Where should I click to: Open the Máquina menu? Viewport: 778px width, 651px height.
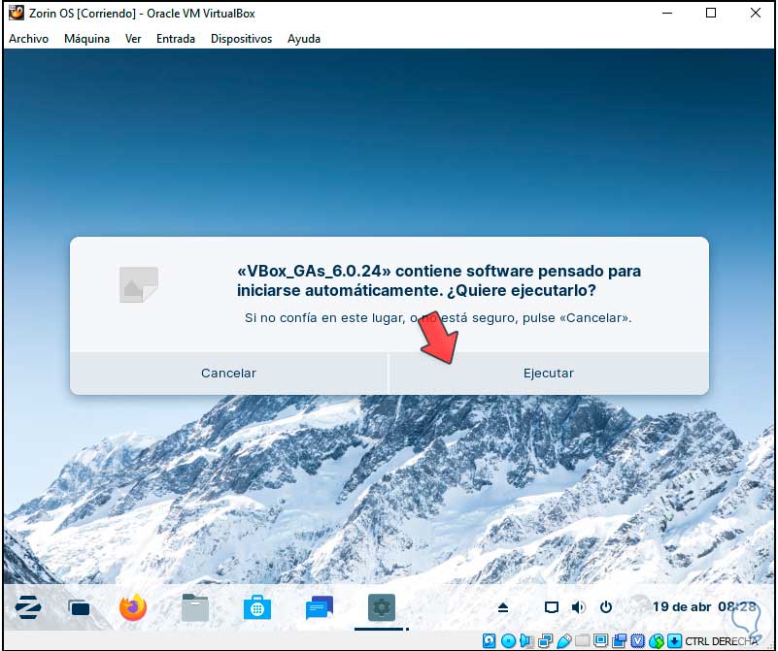86,39
